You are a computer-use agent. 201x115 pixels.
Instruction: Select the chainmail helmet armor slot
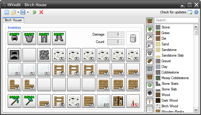coord(15,38)
